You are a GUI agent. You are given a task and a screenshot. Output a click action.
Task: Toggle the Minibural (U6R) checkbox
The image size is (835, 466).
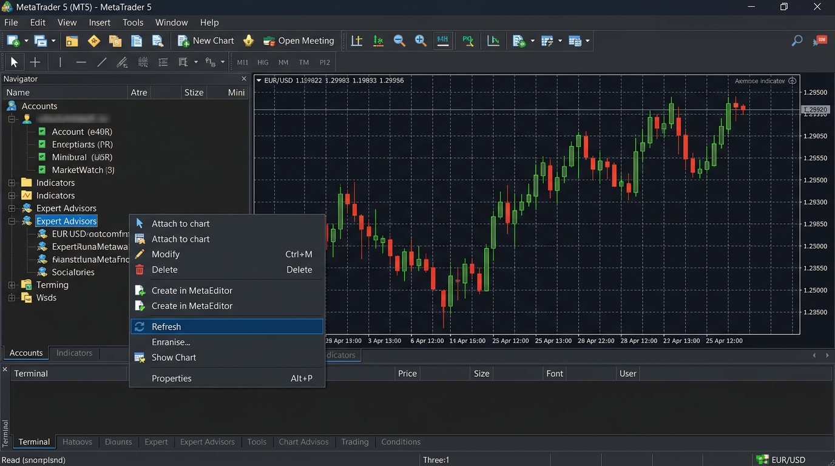[x=42, y=157]
